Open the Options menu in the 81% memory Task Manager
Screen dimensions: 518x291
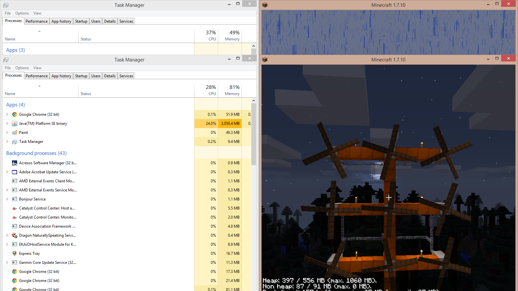(22, 68)
